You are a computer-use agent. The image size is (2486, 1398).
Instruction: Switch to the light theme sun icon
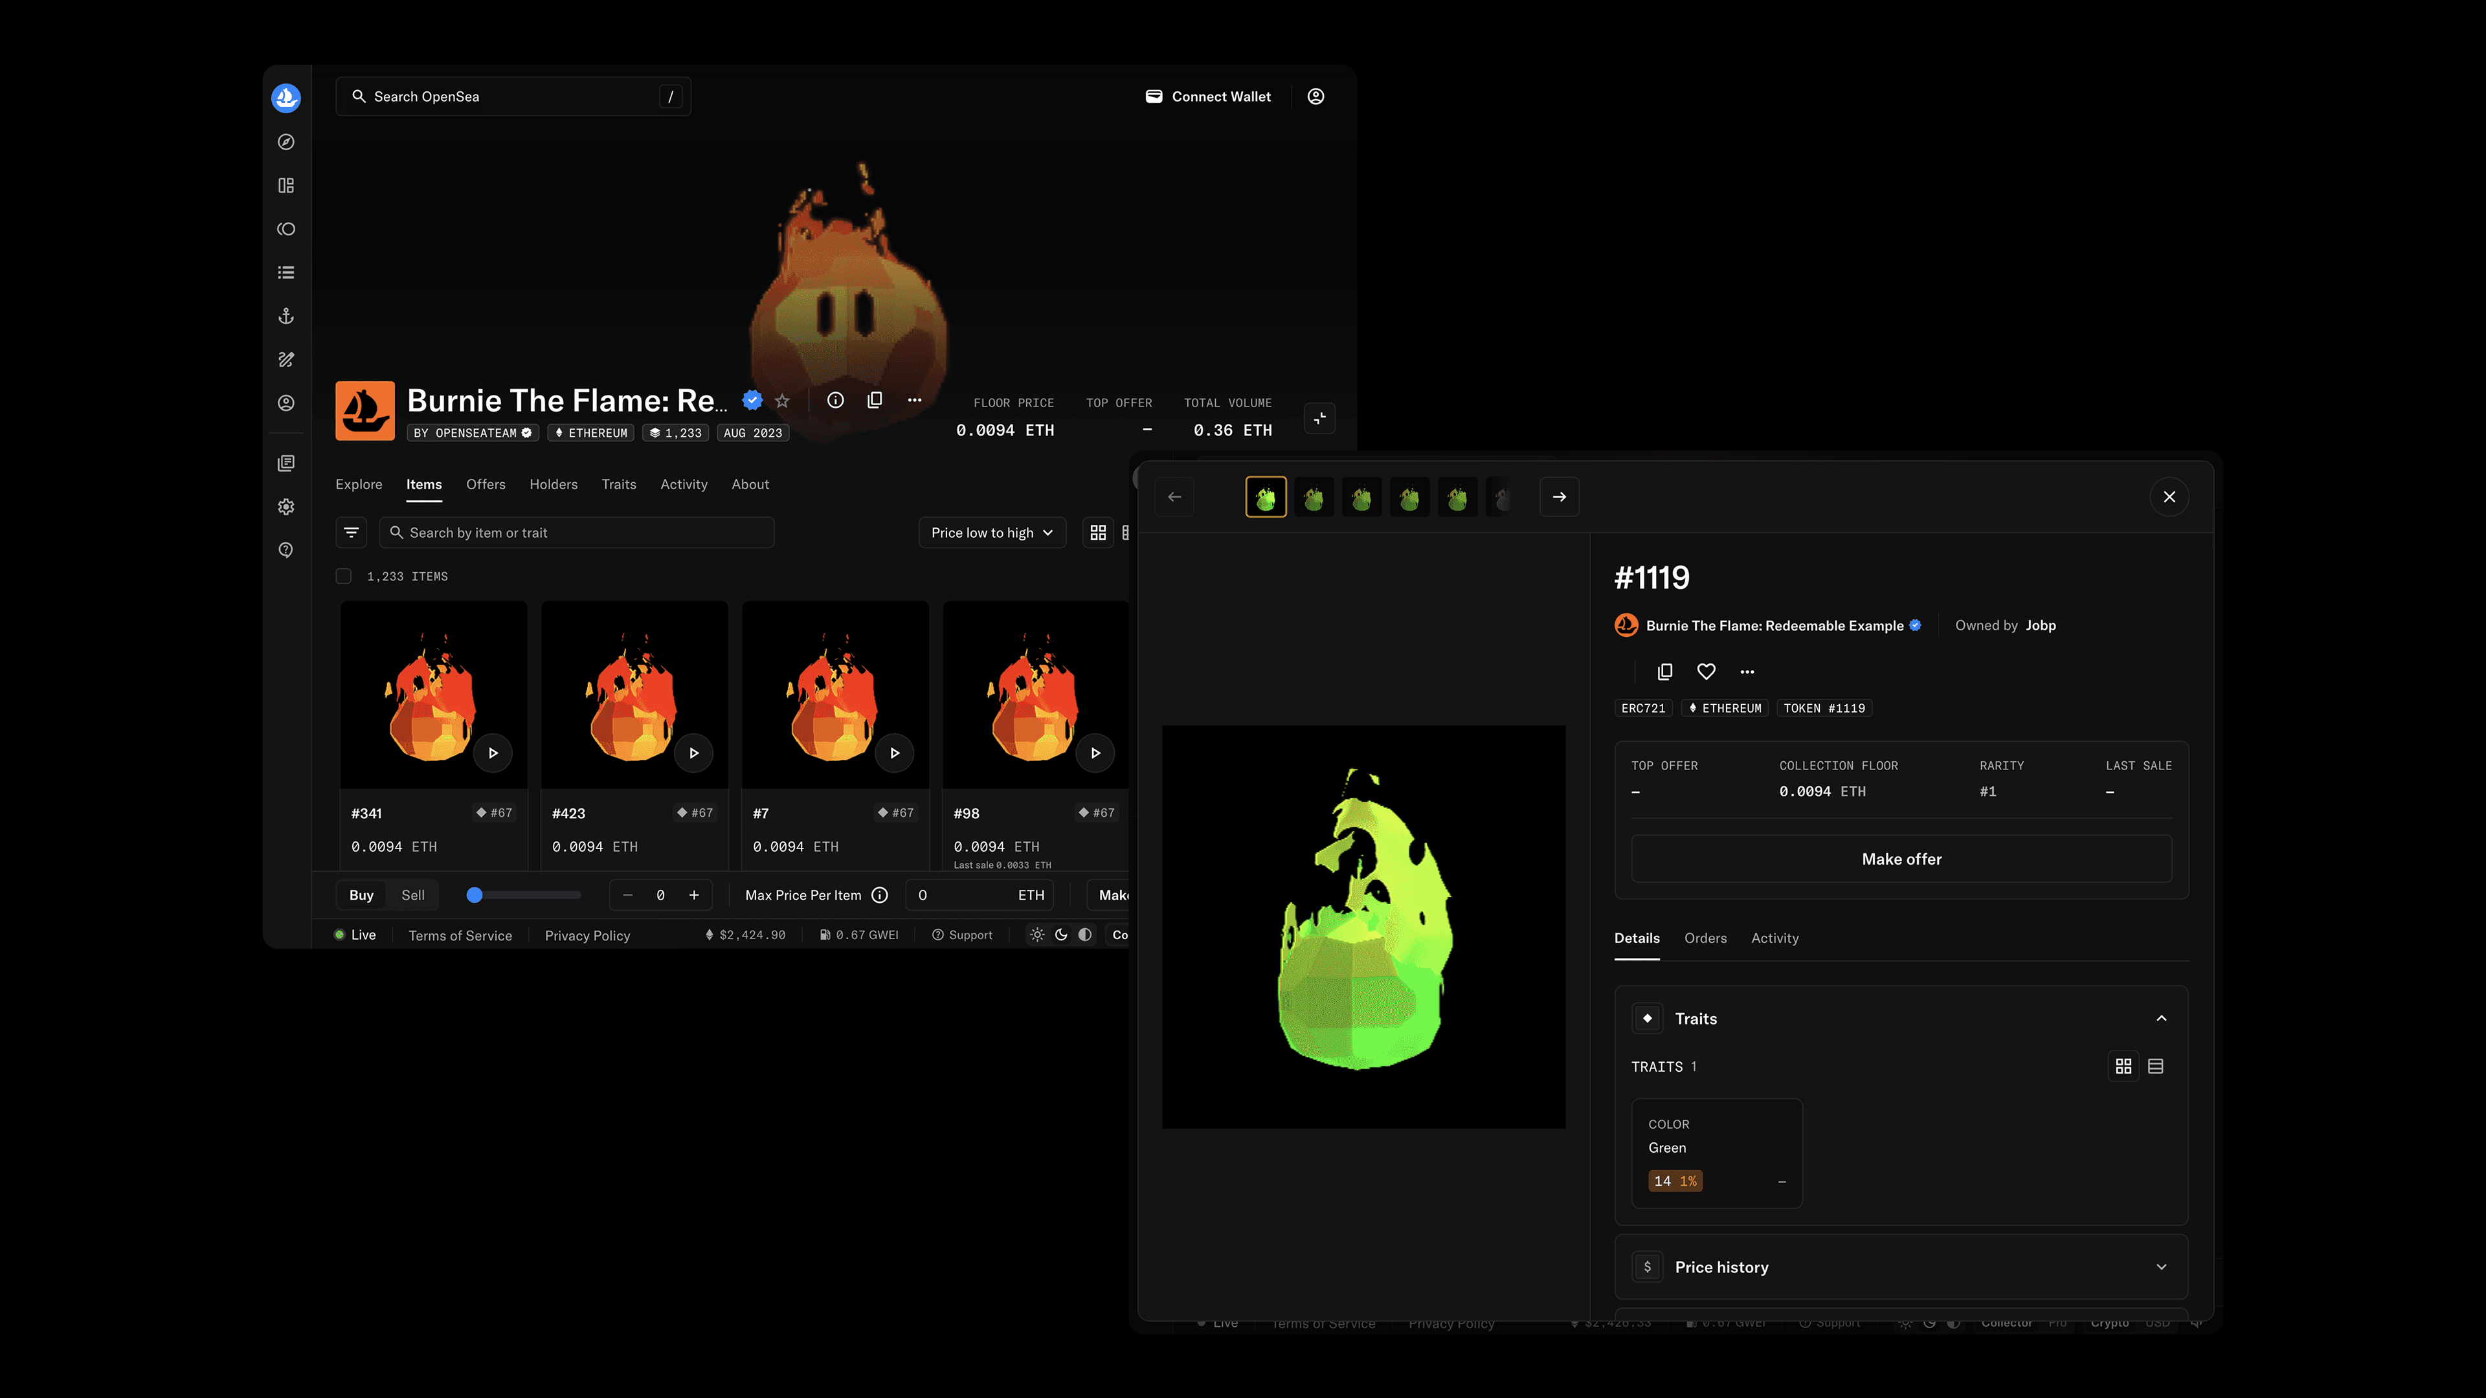(x=1037, y=935)
